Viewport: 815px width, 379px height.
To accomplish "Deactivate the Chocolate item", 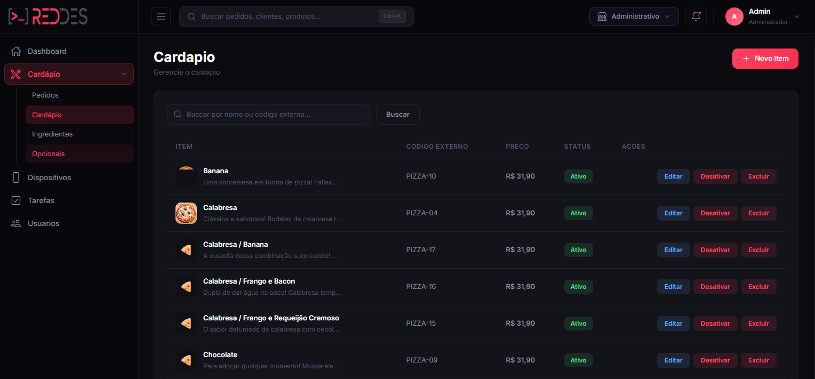I will 715,360.
